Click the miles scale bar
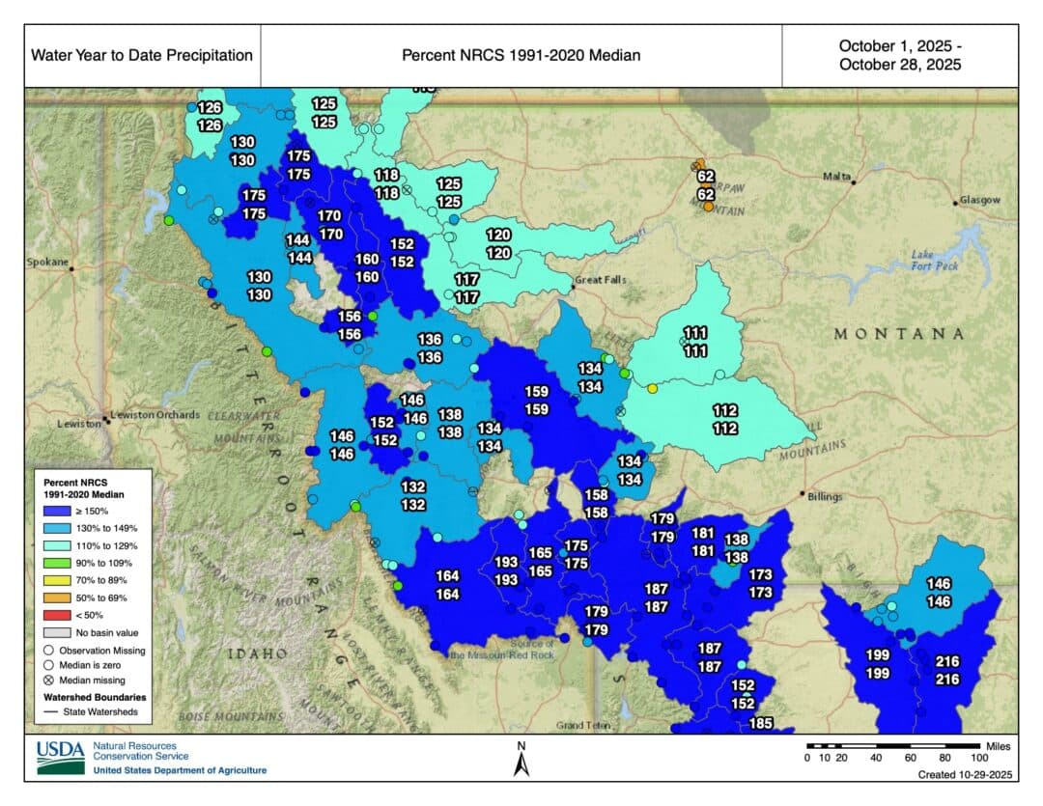1043x806 pixels. click(x=893, y=747)
